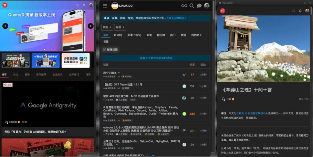The image size is (313, 157).
Task: Click reply count 152
Action: click(192, 86)
